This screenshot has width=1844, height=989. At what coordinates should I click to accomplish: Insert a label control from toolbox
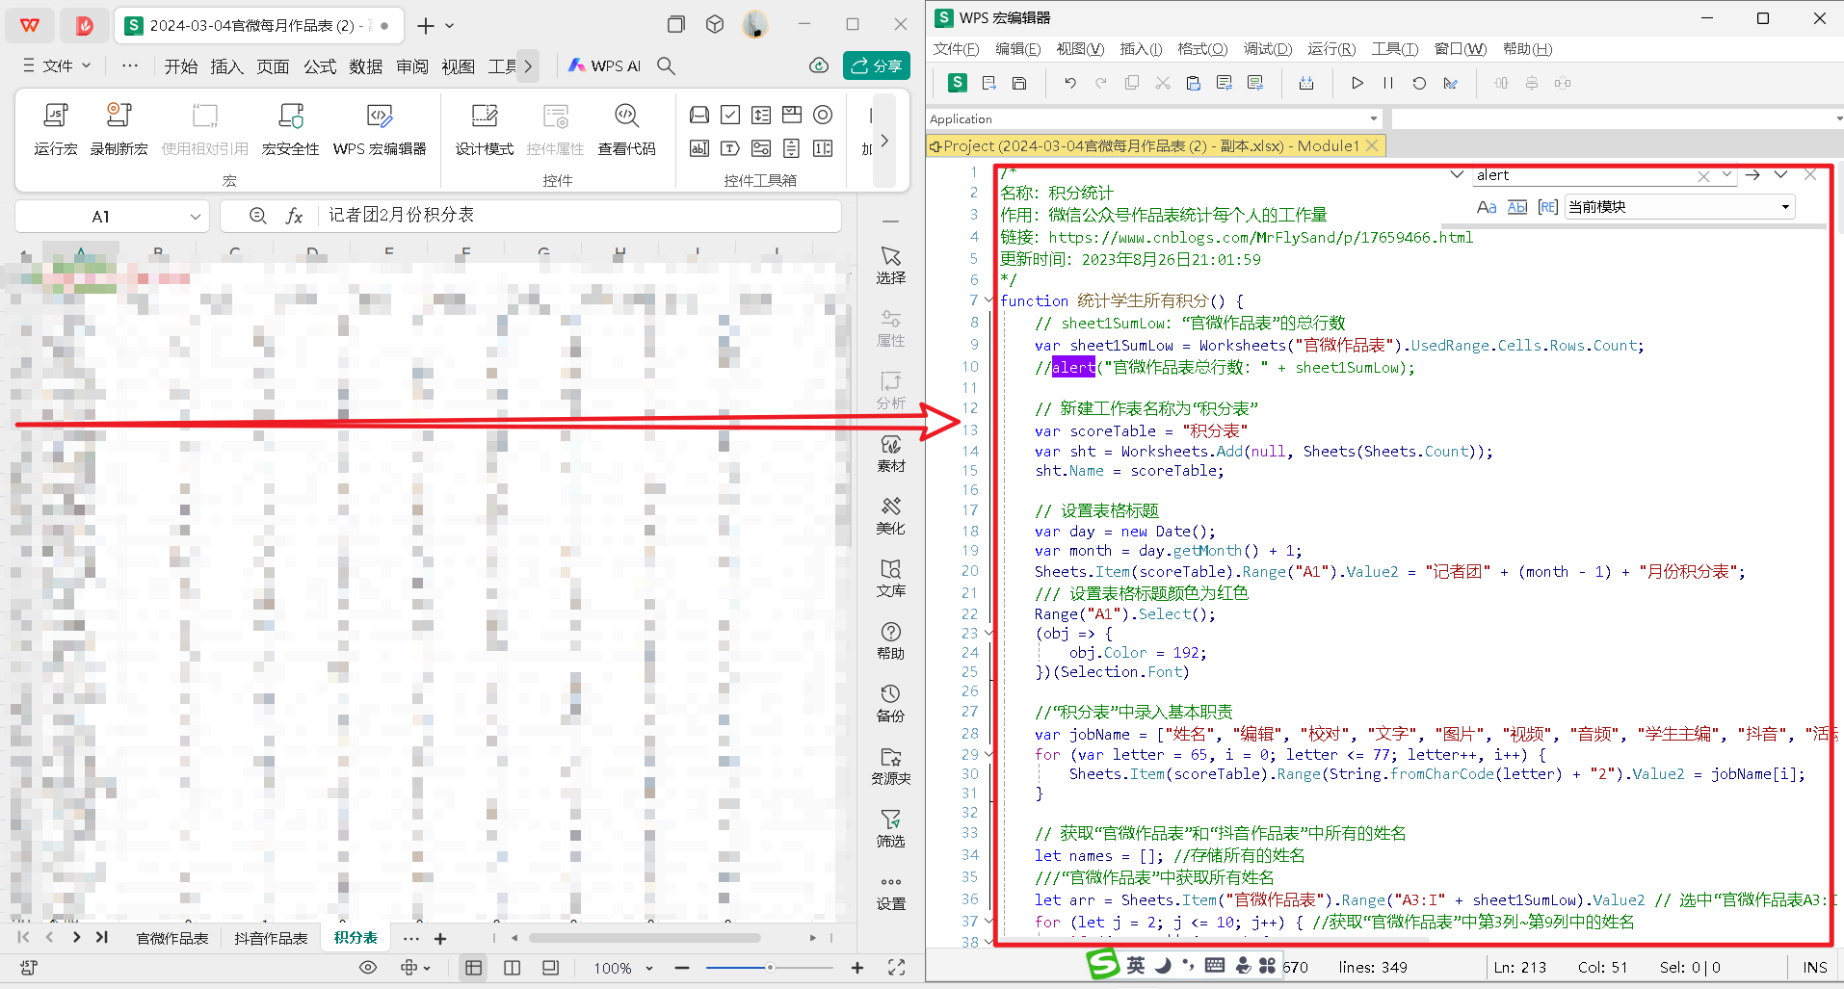click(x=730, y=148)
